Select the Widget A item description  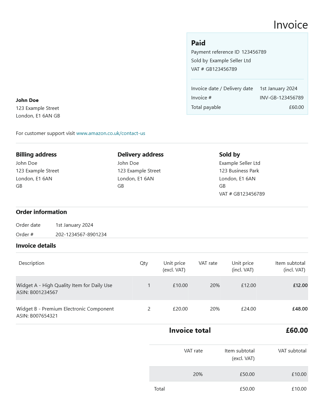click(x=64, y=285)
